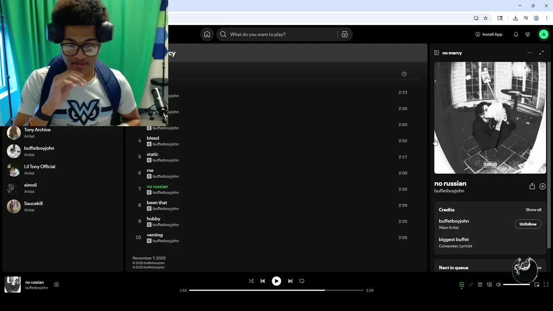Mute with the volume speaker icon
The width and height of the screenshot is (553, 311).
499,285
